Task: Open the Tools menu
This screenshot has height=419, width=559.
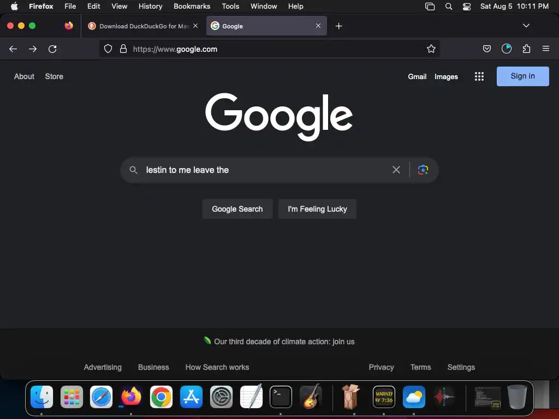Action: click(x=231, y=6)
